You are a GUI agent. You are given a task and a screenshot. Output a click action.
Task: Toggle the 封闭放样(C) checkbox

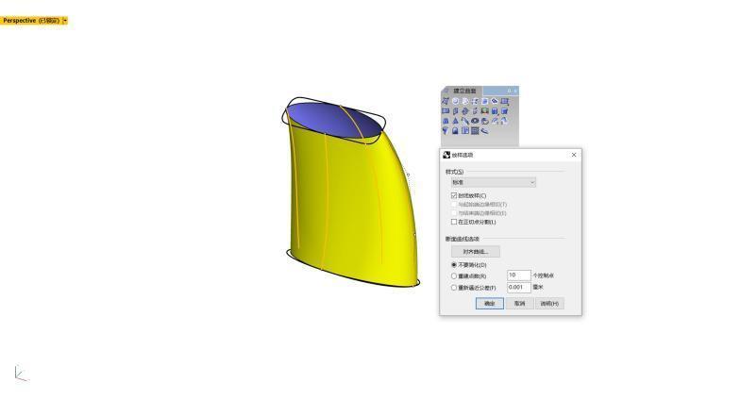(454, 195)
